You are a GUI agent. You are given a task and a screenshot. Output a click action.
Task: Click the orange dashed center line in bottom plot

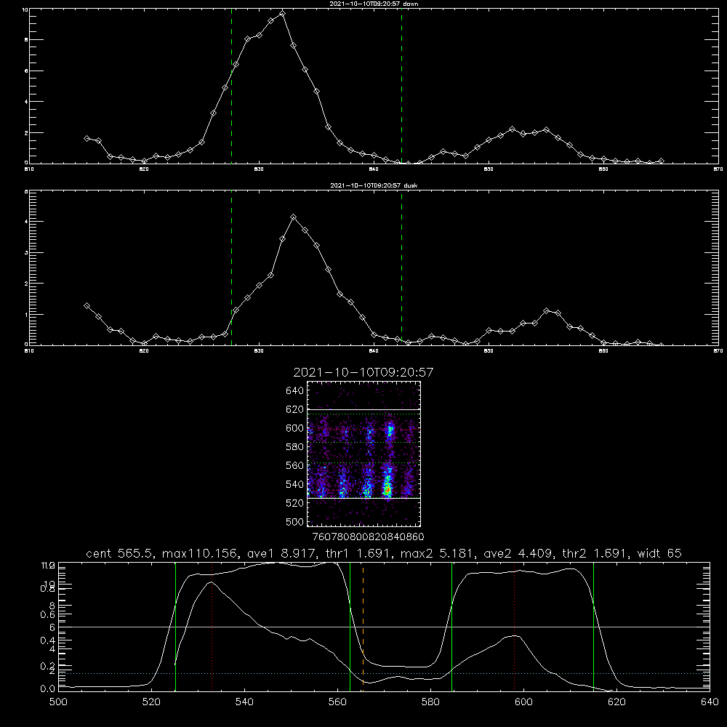pos(363,627)
